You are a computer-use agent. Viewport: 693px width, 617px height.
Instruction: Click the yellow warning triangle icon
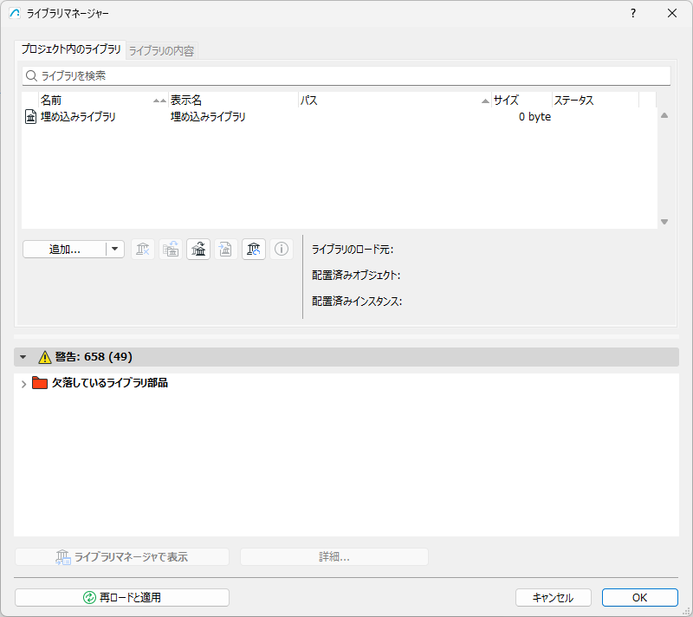(45, 357)
